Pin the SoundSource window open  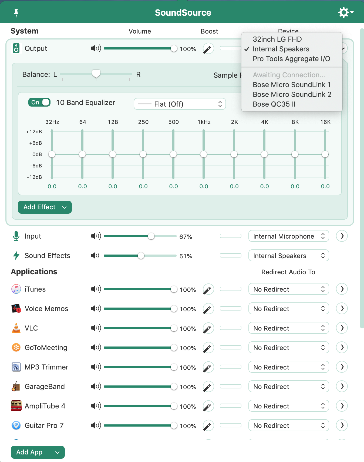16,12
